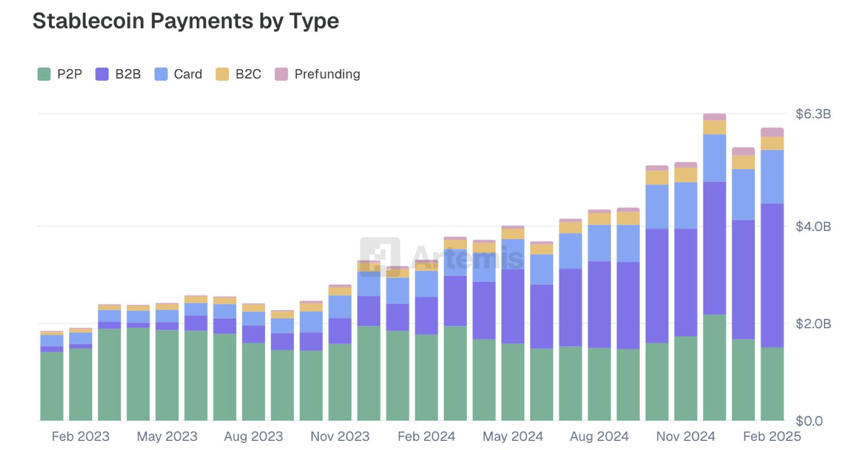Select the B2C legend text label
The image size is (847, 450).
coord(248,74)
